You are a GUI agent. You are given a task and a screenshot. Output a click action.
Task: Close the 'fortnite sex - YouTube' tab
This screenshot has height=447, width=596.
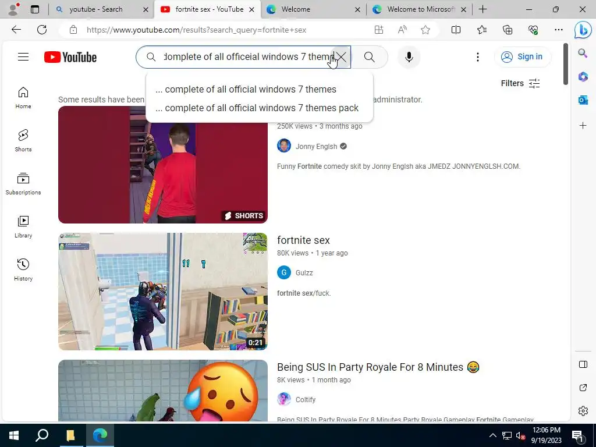click(251, 9)
